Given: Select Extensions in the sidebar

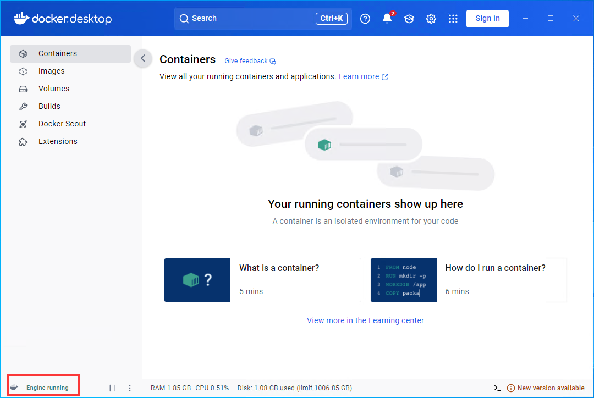Looking at the screenshot, I should point(70,141).
